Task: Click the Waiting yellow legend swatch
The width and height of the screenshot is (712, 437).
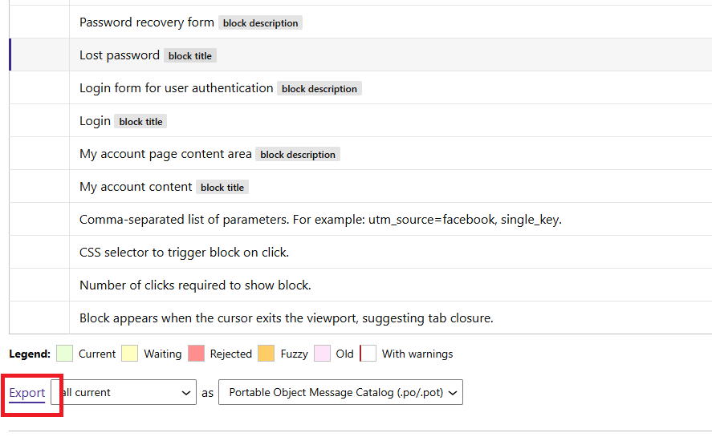Action: pyautogui.click(x=129, y=354)
